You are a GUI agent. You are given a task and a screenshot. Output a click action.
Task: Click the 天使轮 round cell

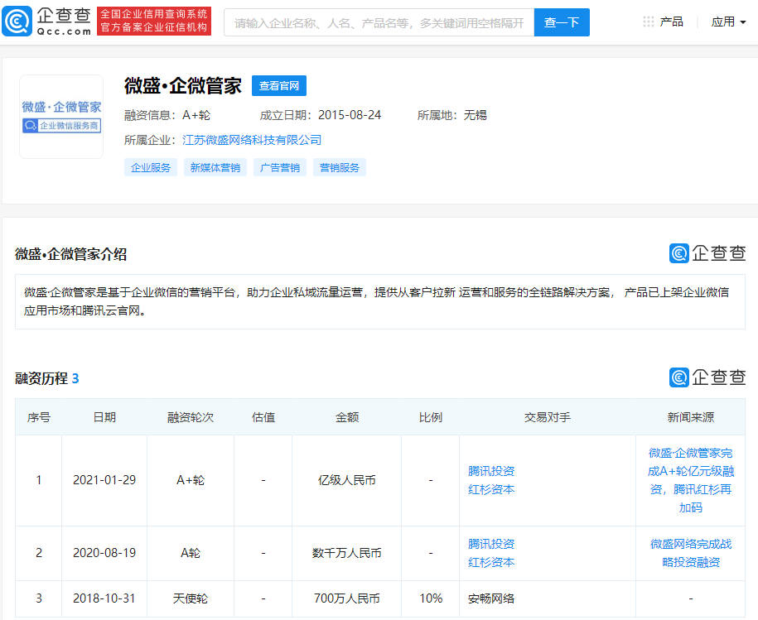[191, 598]
